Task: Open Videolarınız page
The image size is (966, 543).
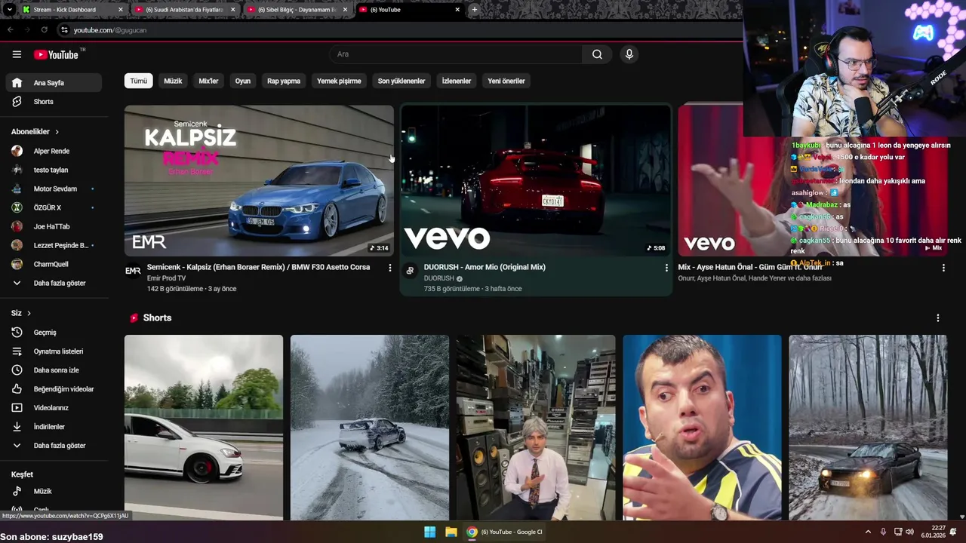Action: point(53,408)
